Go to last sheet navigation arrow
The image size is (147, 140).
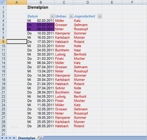[14, 138]
